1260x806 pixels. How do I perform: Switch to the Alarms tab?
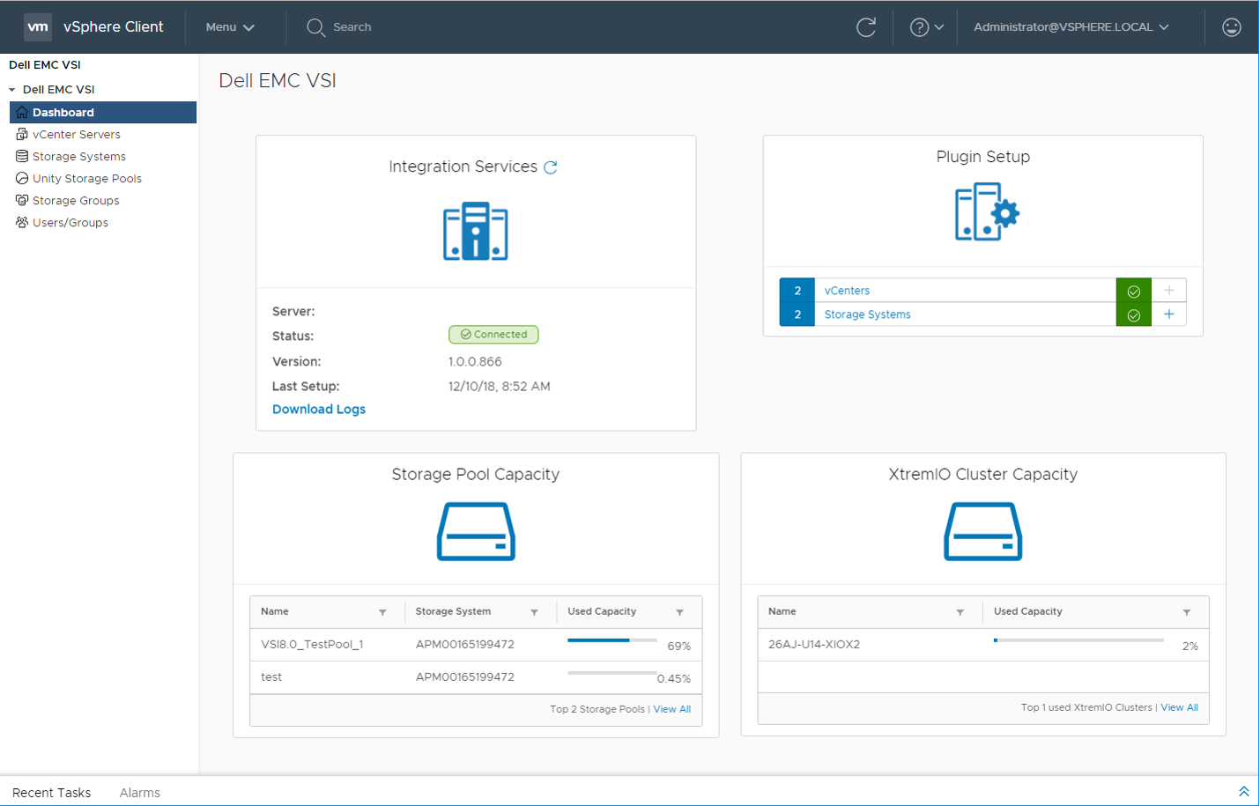tap(140, 793)
